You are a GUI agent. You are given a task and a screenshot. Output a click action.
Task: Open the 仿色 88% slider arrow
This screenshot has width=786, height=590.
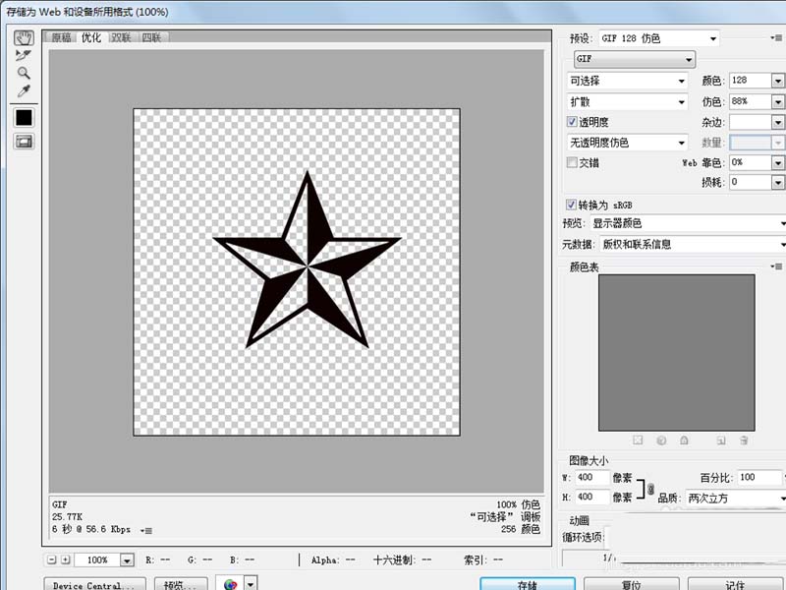[x=777, y=102]
